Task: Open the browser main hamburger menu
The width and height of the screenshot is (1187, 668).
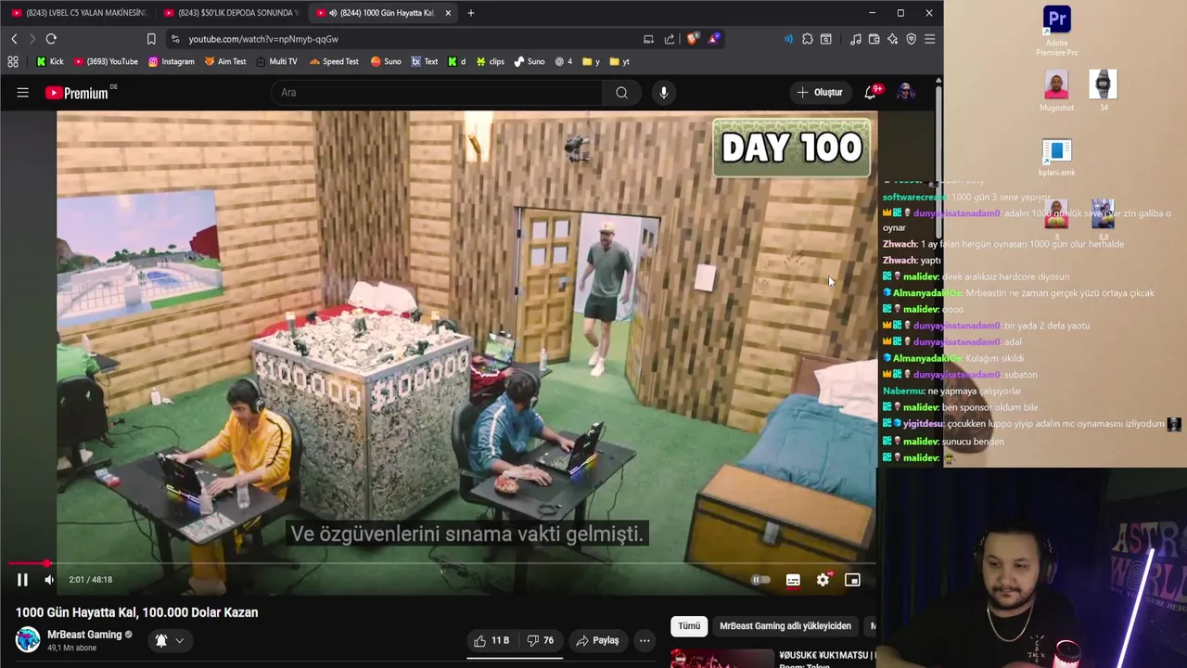Action: 929,39
